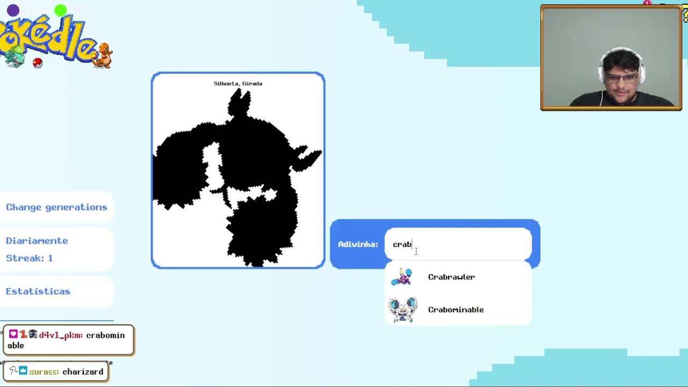
Task: Click the Streak: 1 text
Action: pos(29,258)
